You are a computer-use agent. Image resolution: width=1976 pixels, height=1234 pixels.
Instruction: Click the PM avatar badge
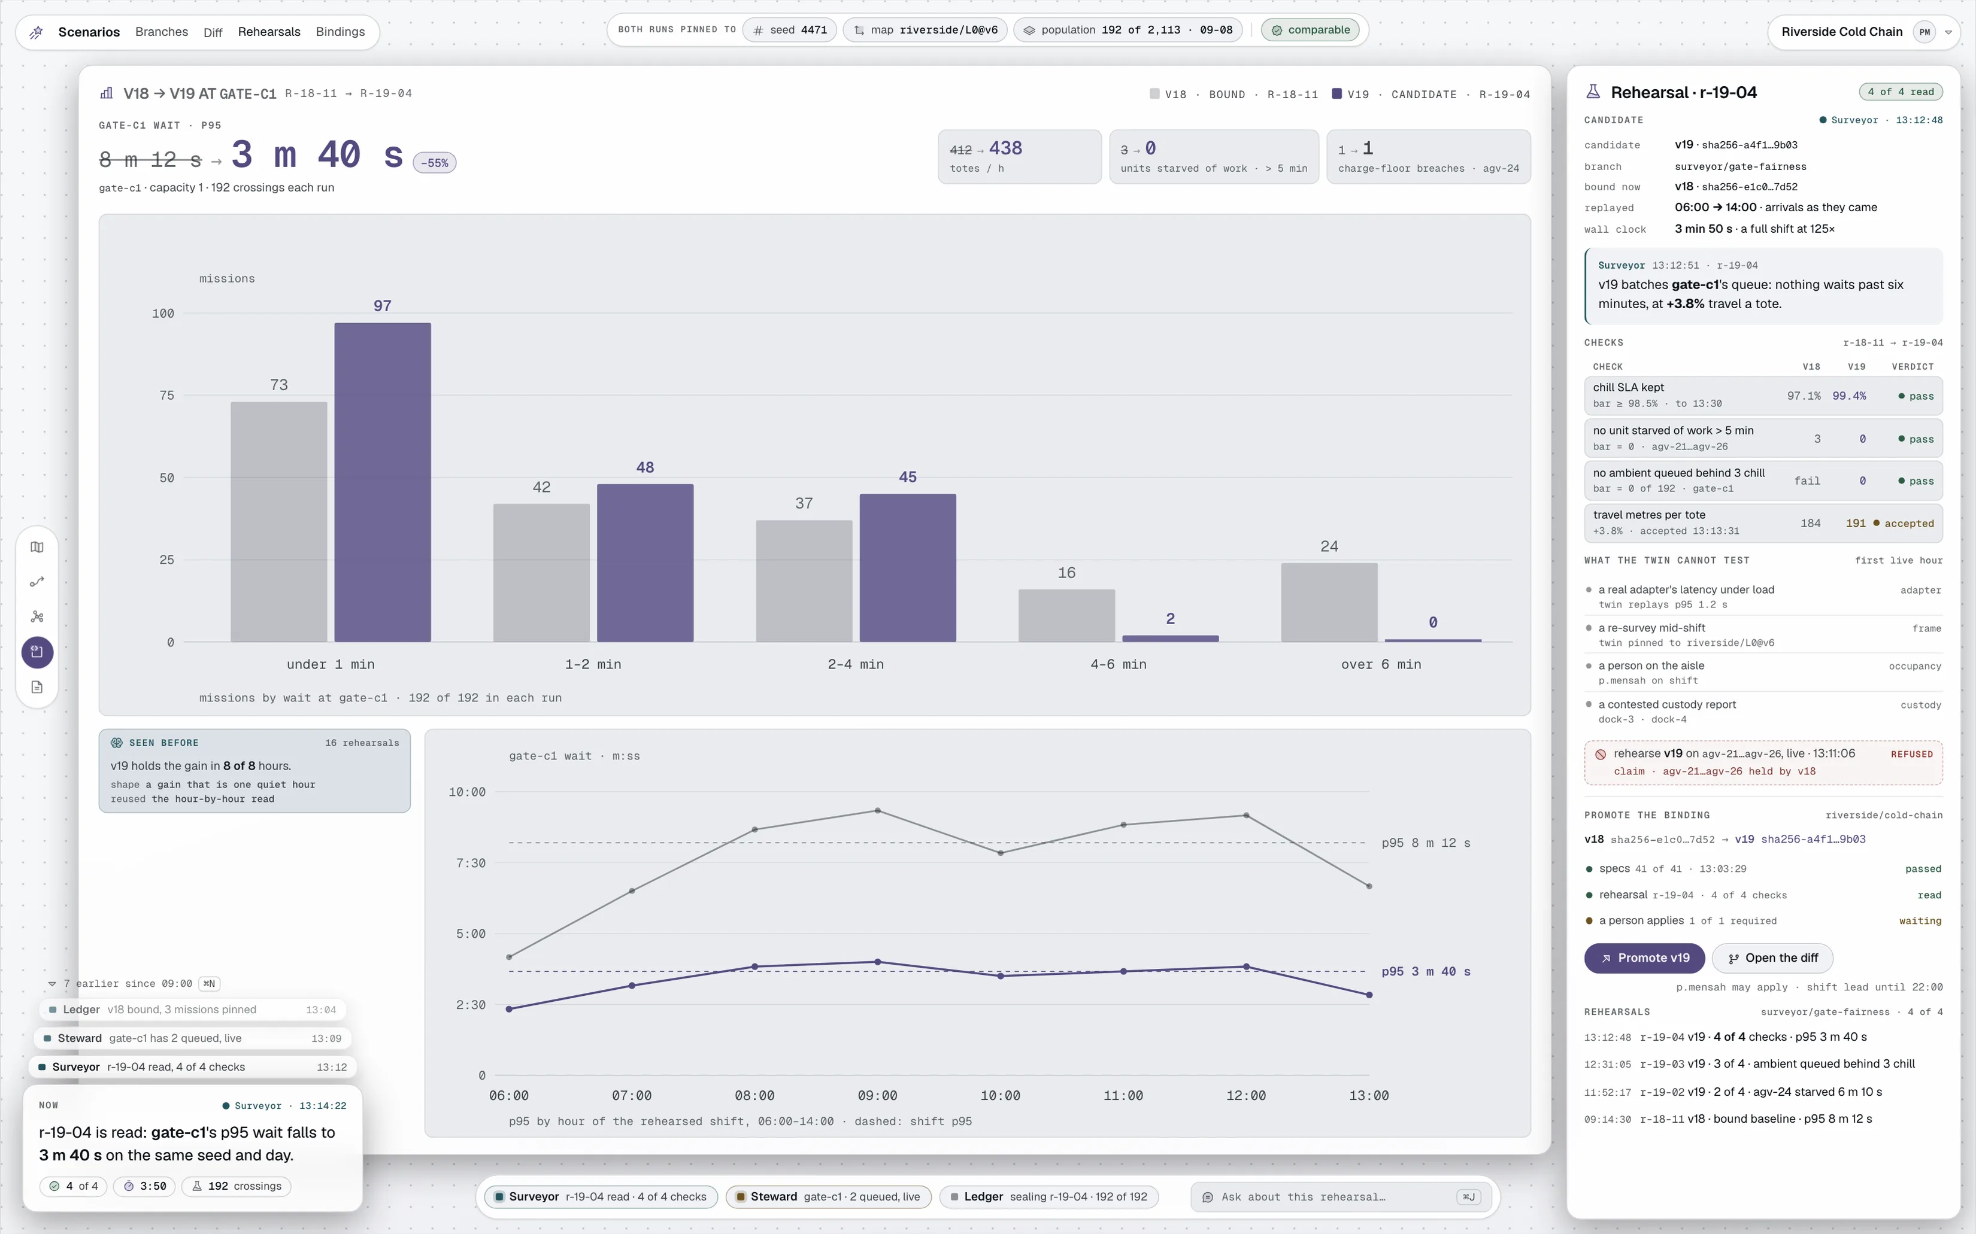(x=1925, y=33)
